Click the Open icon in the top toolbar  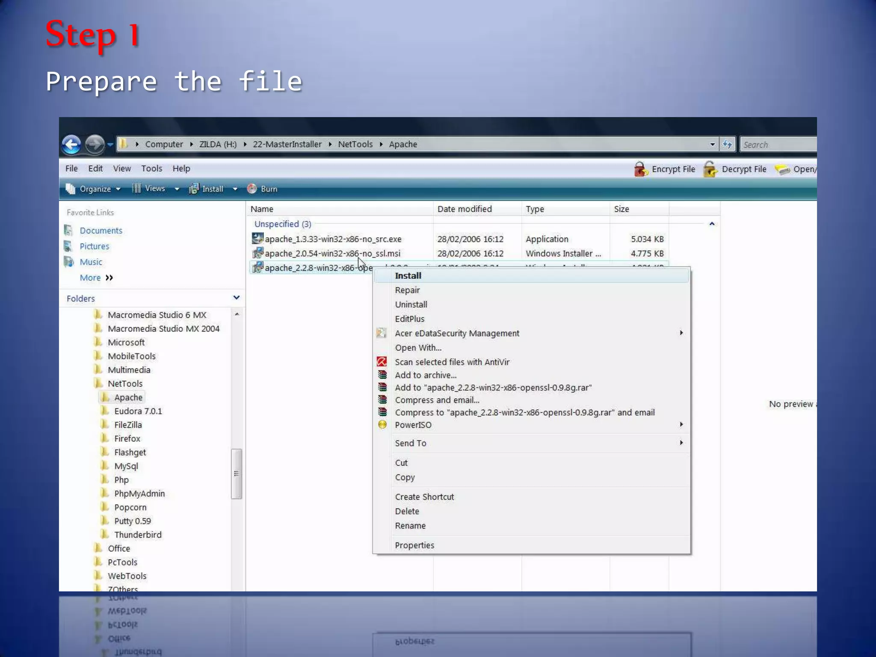click(782, 169)
